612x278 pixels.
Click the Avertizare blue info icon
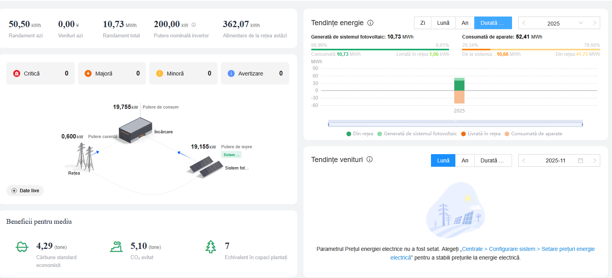pyautogui.click(x=231, y=74)
